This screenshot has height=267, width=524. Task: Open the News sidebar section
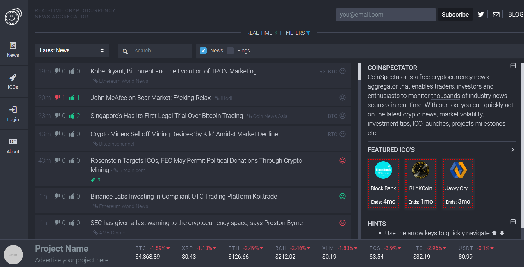pos(13,49)
